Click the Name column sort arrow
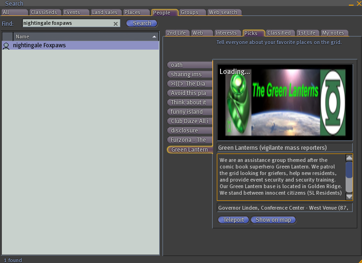Screen dimensions: 362x263 coord(154,37)
